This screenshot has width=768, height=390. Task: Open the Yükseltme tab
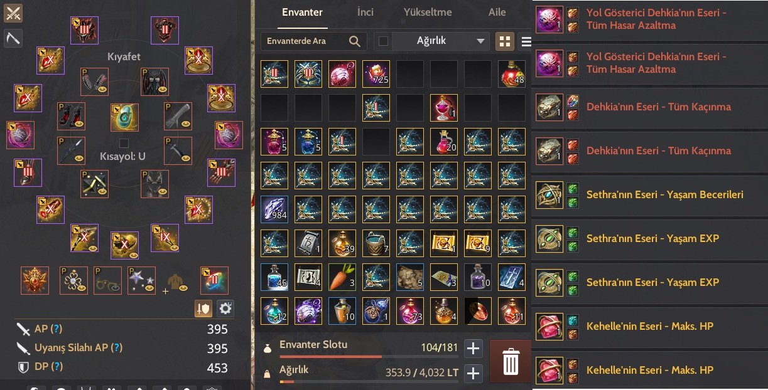[x=428, y=12]
